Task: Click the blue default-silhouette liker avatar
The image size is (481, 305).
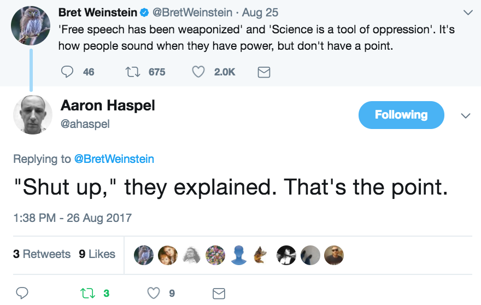Action: (239, 255)
